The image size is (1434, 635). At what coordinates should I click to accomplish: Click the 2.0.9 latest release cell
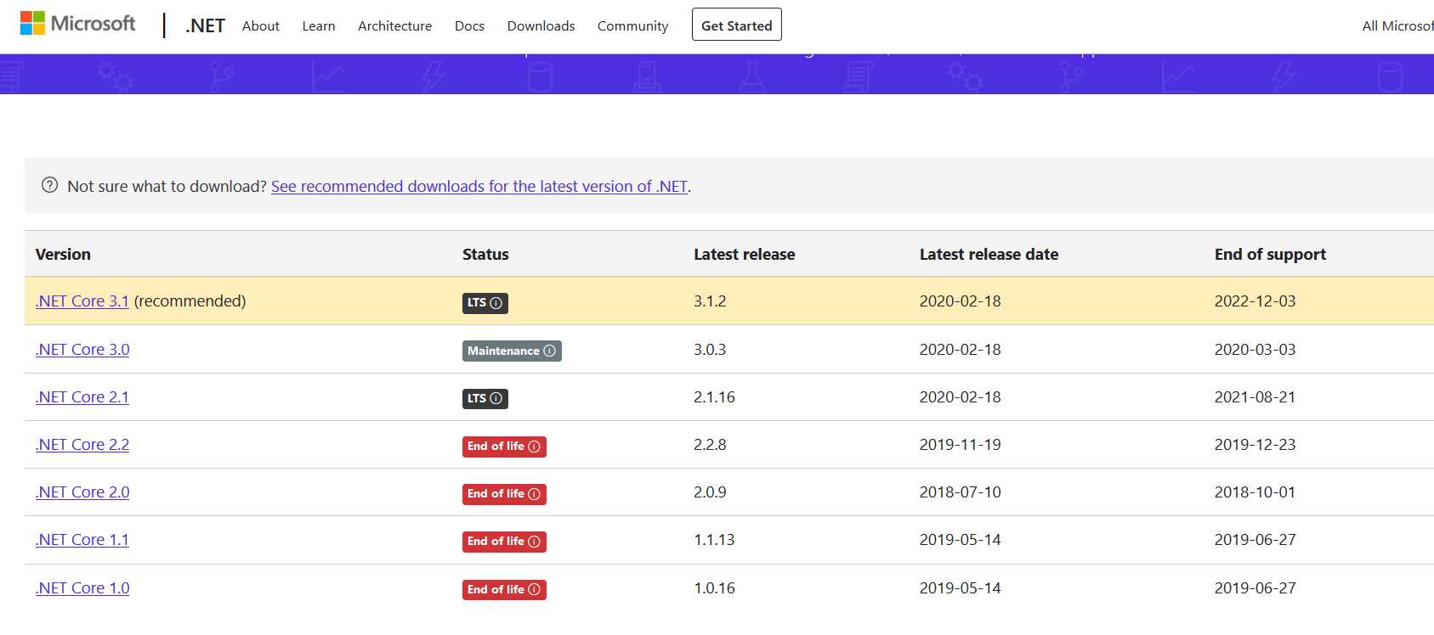tap(710, 492)
